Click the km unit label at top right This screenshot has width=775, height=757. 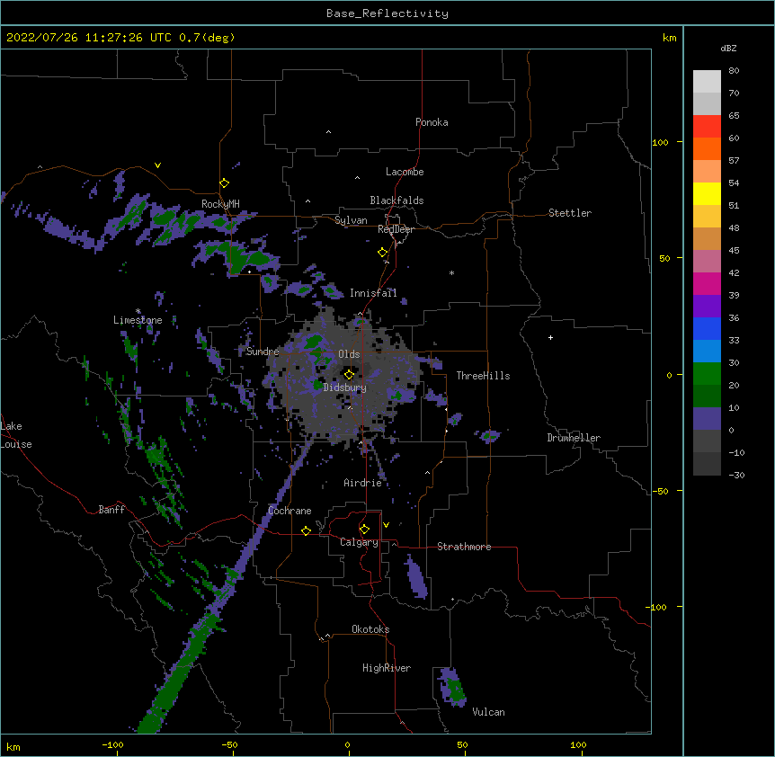tap(669, 38)
